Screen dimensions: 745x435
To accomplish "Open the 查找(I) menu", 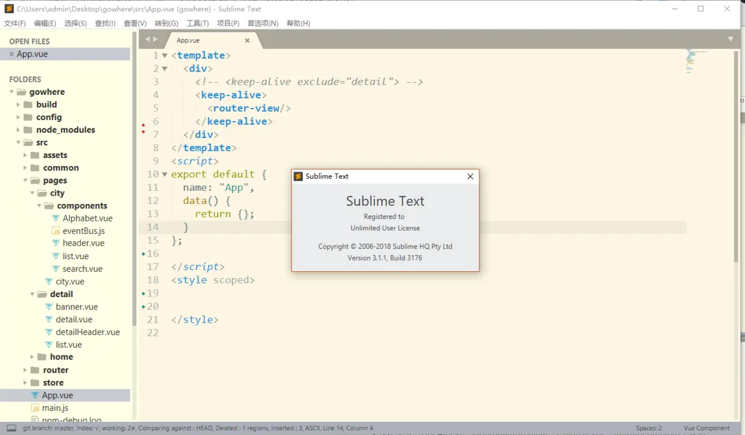I will pos(105,23).
